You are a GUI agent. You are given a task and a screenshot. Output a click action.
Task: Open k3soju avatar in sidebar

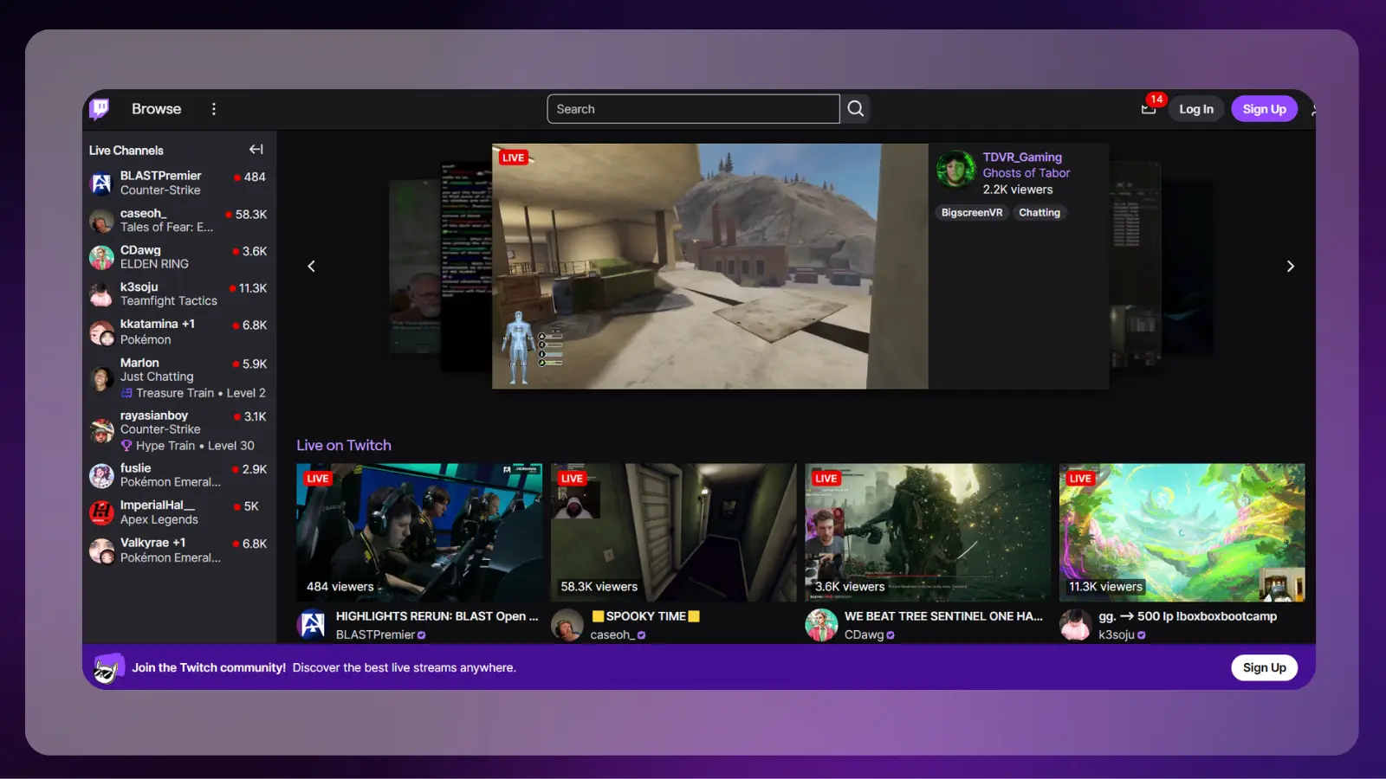[x=101, y=294]
